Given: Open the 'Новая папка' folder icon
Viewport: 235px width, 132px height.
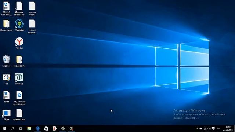Looking at the screenshot, I should click(6, 25).
